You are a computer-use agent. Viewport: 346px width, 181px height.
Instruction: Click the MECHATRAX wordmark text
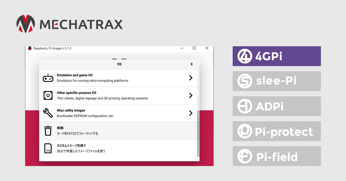[x=81, y=24]
